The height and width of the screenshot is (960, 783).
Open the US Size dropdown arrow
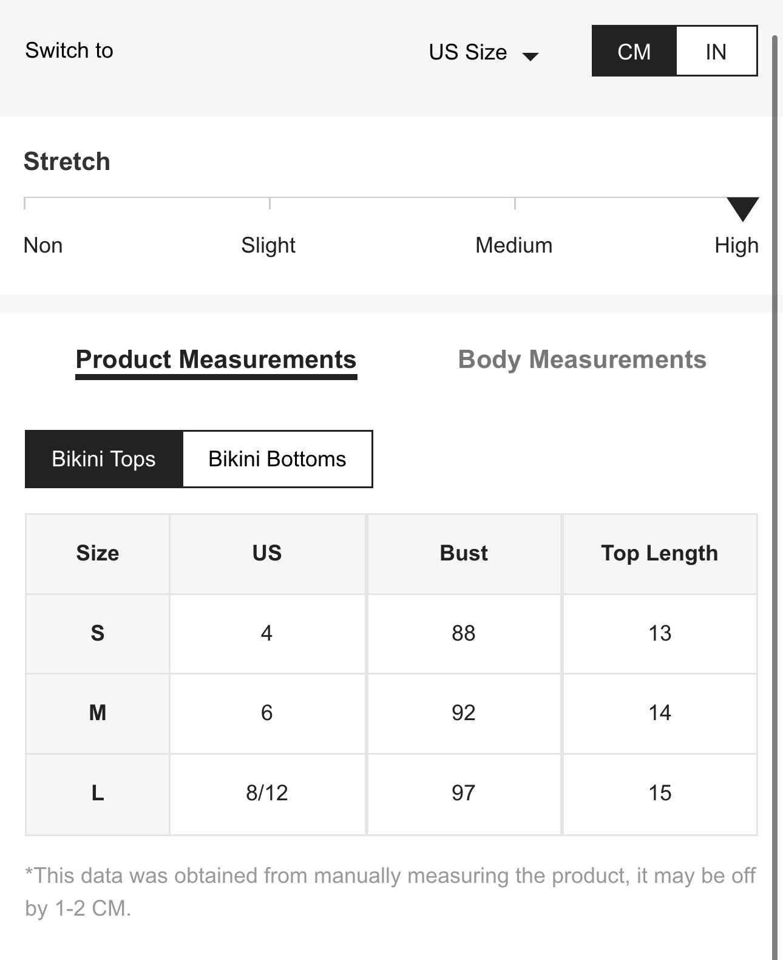click(x=530, y=56)
